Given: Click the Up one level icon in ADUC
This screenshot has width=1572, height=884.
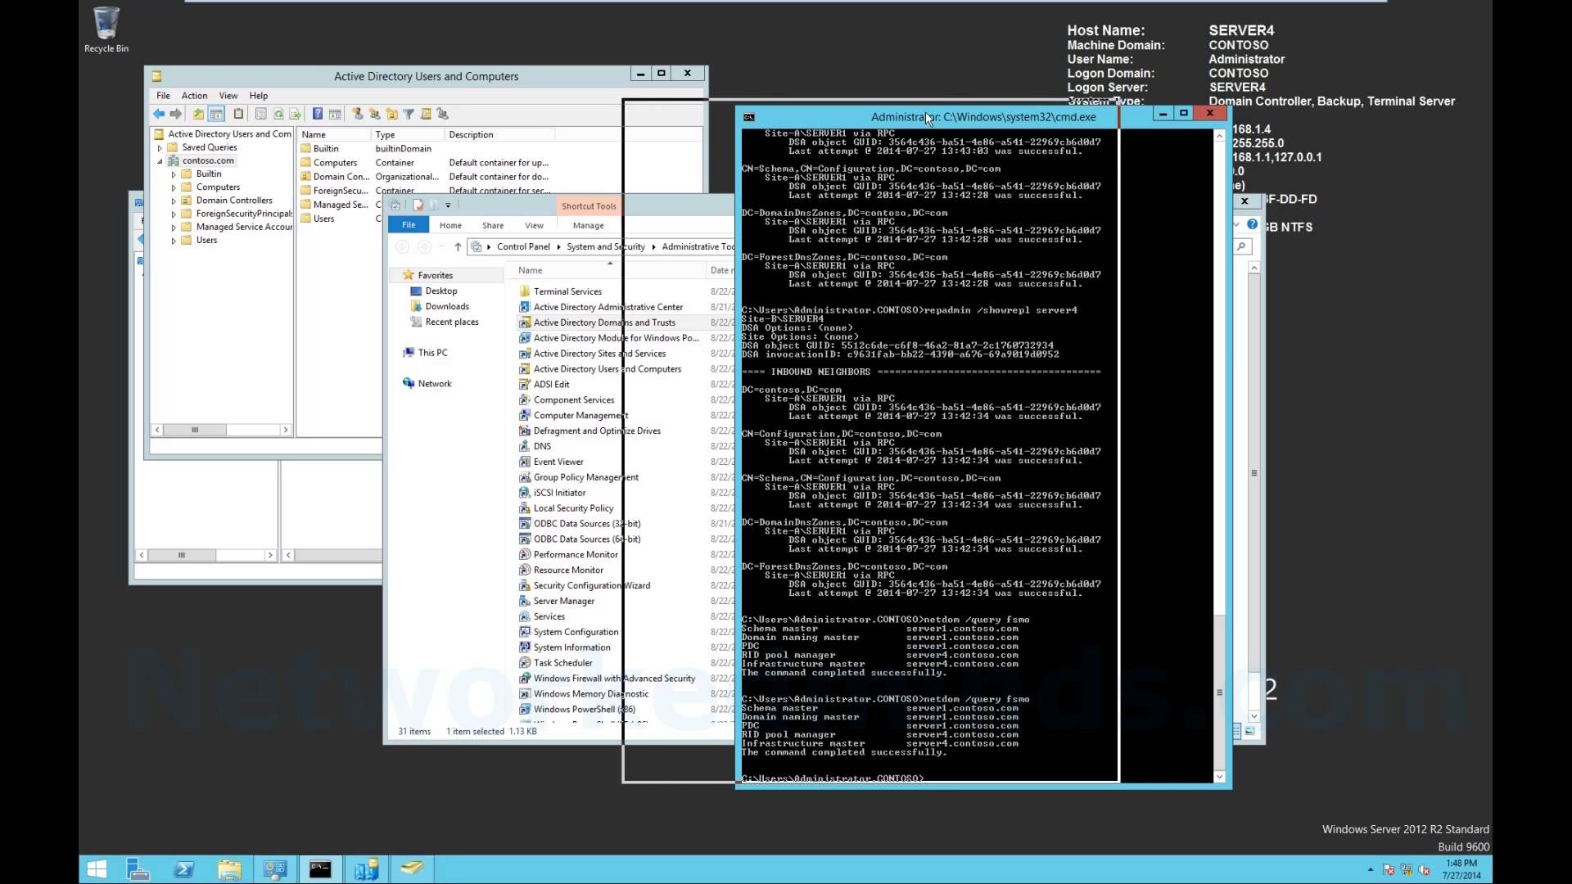Looking at the screenshot, I should click(x=198, y=114).
